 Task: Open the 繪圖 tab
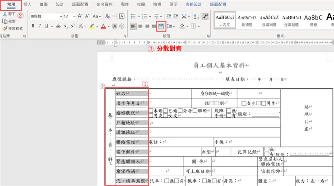click(x=43, y=4)
